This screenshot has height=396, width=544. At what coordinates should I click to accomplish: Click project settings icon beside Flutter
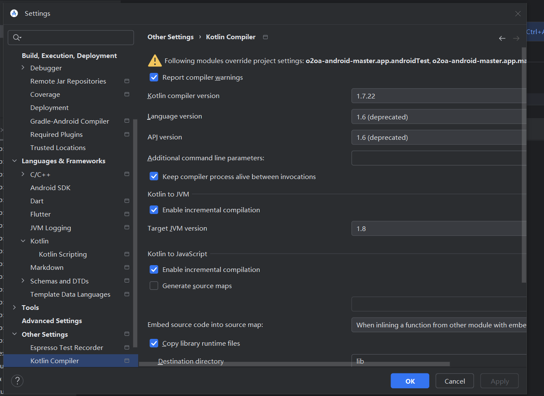point(127,214)
